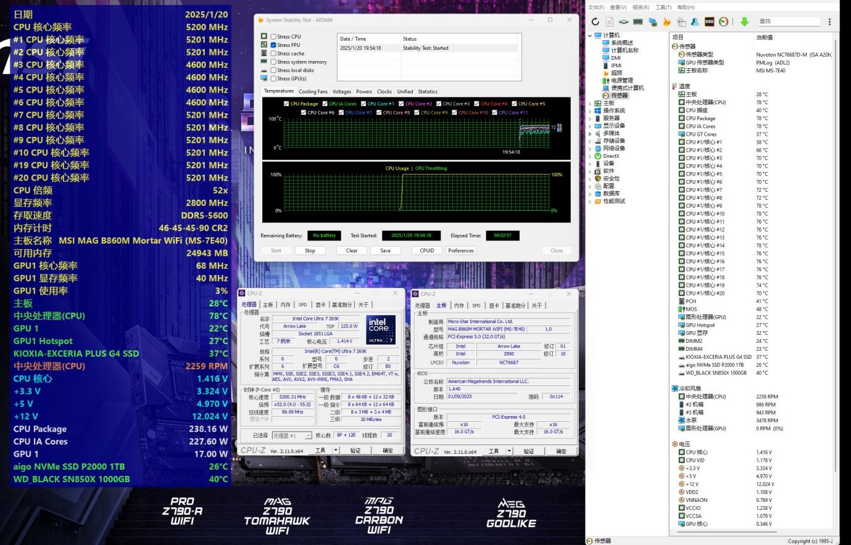Enable the Stress GPU(s) checkbox
851x545 pixels.
point(273,78)
